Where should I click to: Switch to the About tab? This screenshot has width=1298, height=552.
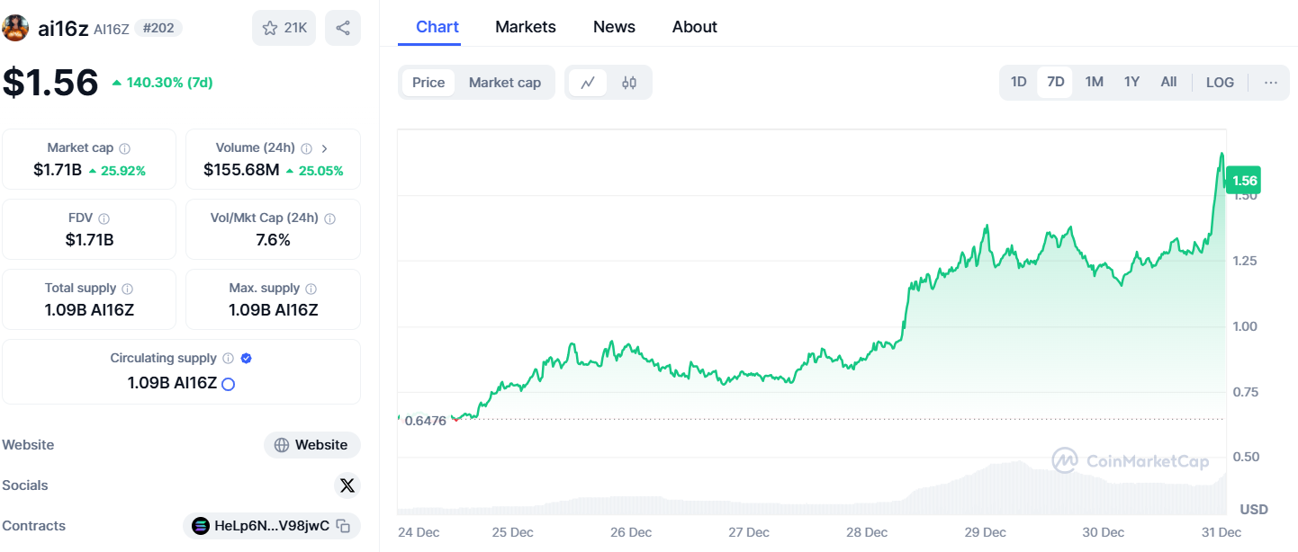pyautogui.click(x=695, y=27)
